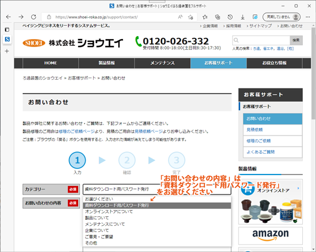The image size is (316, 252).
Task: Open the read aloud icon in address bar
Action: (x=180, y=17)
